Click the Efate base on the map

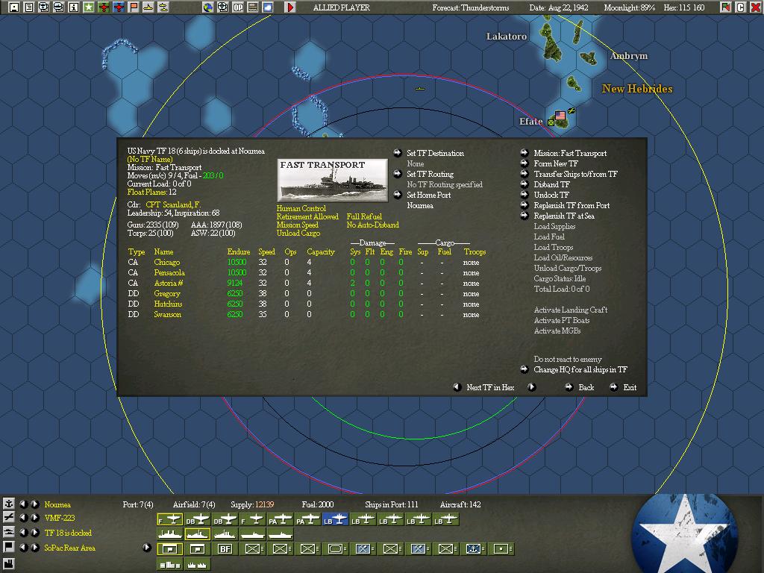coord(561,117)
